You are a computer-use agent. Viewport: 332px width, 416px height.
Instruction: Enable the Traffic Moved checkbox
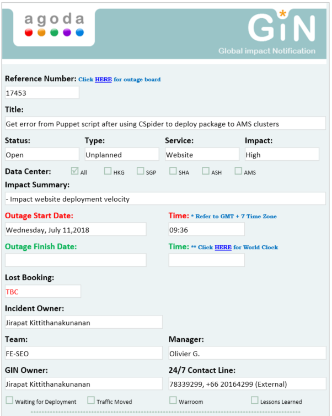tap(91, 400)
